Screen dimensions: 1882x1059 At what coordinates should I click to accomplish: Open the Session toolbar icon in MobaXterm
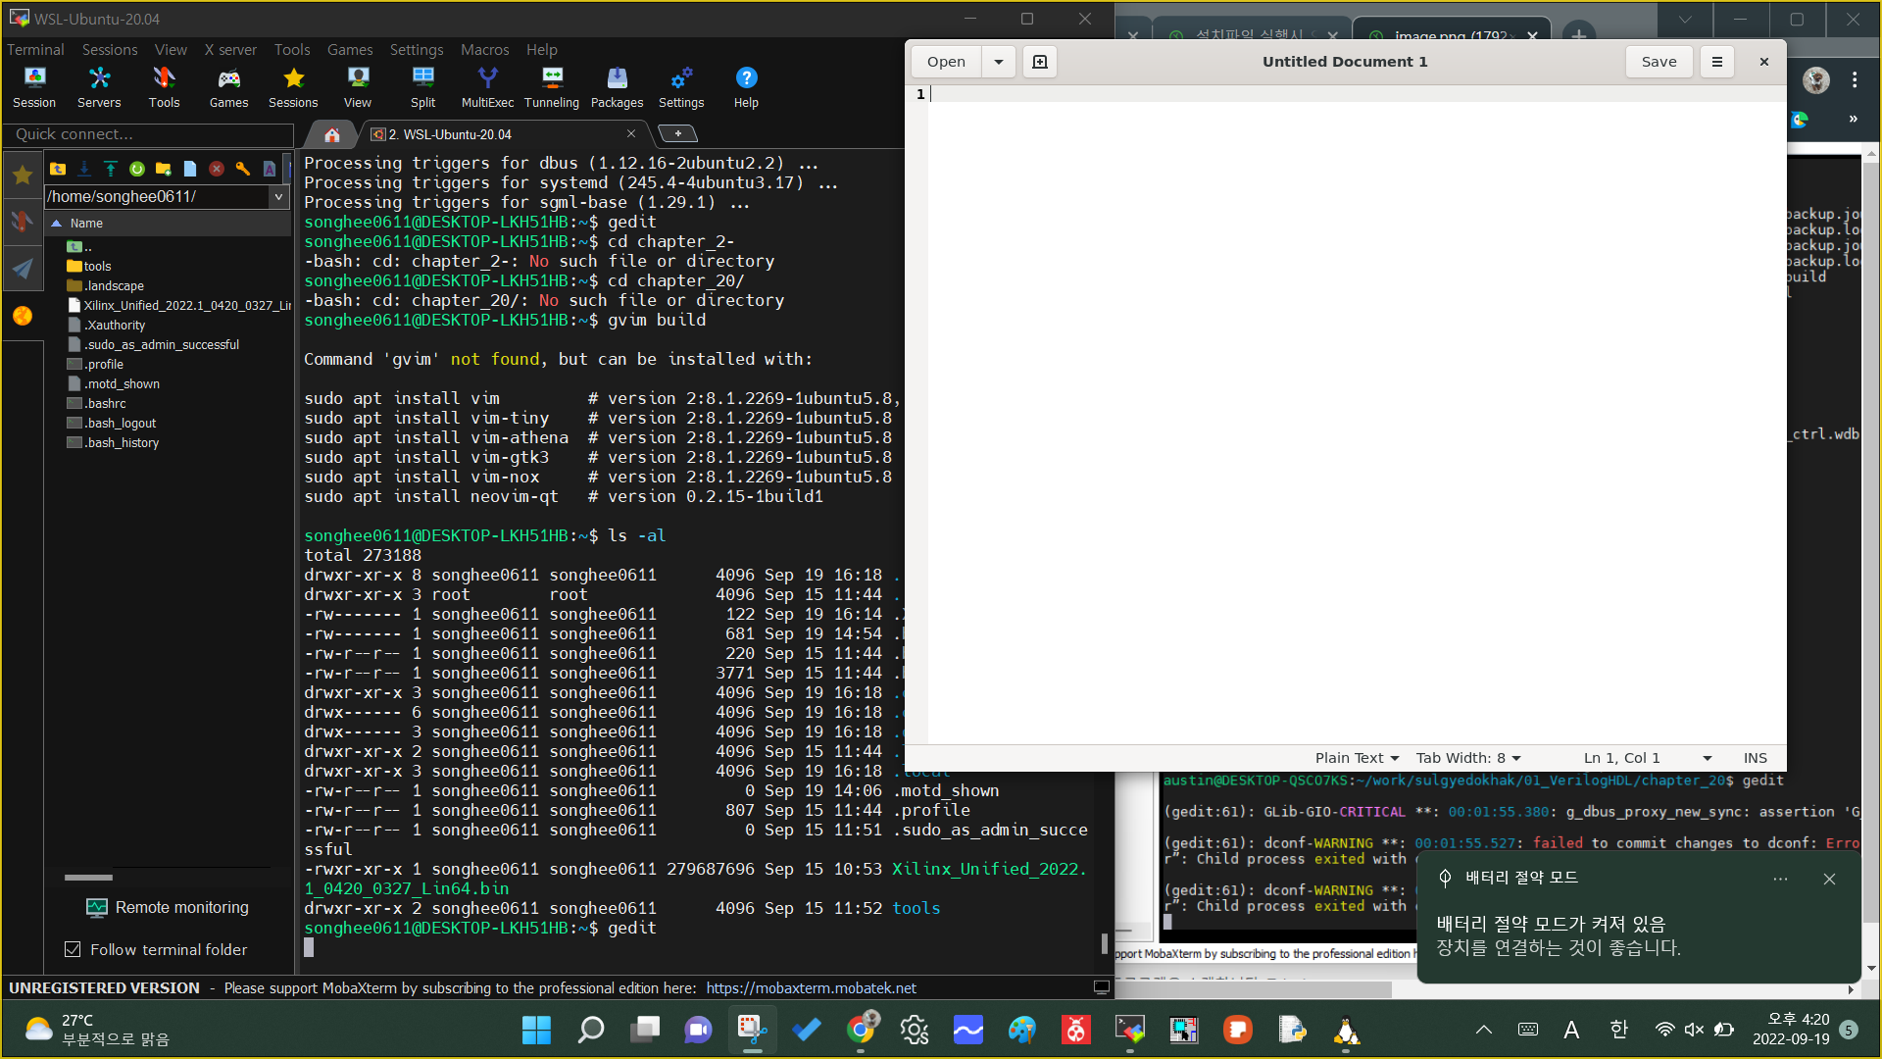[34, 86]
